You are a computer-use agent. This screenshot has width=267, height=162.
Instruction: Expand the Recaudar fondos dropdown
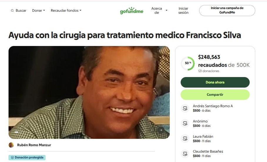coord(66,11)
